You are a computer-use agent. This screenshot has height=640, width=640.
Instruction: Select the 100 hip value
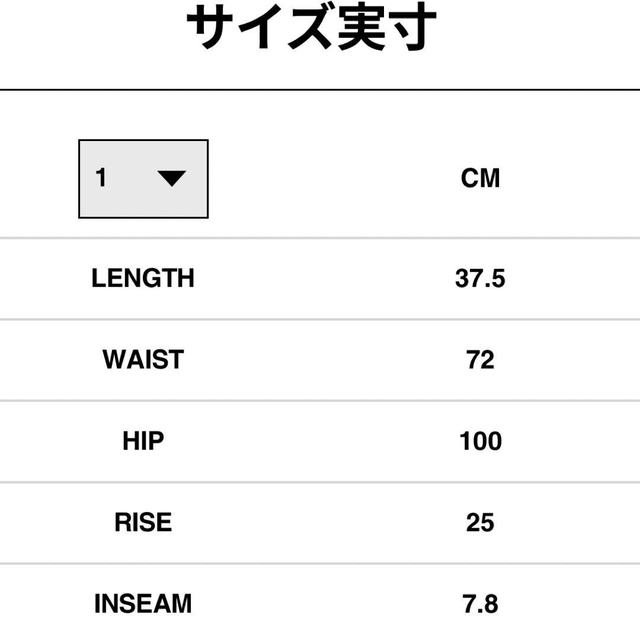[480, 441]
